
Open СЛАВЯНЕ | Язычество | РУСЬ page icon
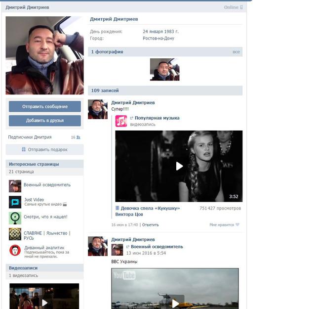(x=15, y=234)
